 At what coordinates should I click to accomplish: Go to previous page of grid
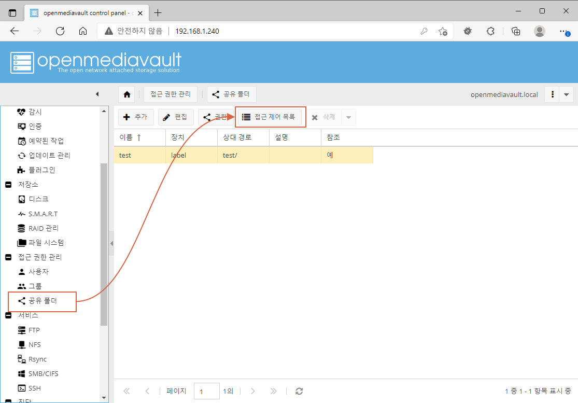(x=147, y=391)
